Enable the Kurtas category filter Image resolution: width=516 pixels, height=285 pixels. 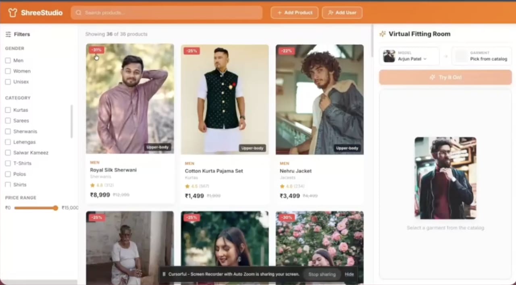(8, 110)
